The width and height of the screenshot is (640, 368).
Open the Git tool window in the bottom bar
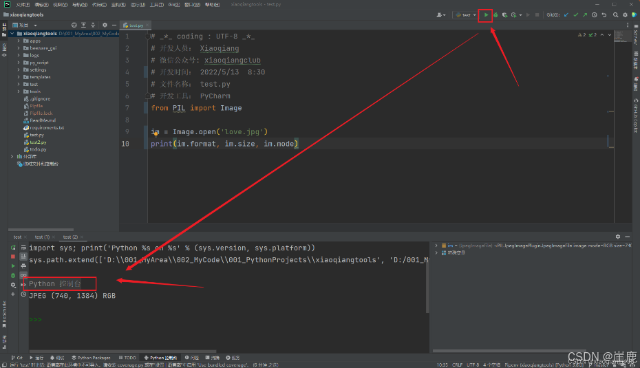coord(17,358)
